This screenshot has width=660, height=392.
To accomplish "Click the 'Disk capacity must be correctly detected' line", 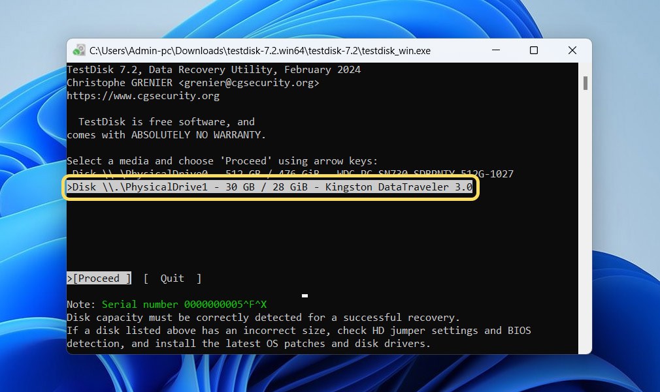I will [x=263, y=317].
